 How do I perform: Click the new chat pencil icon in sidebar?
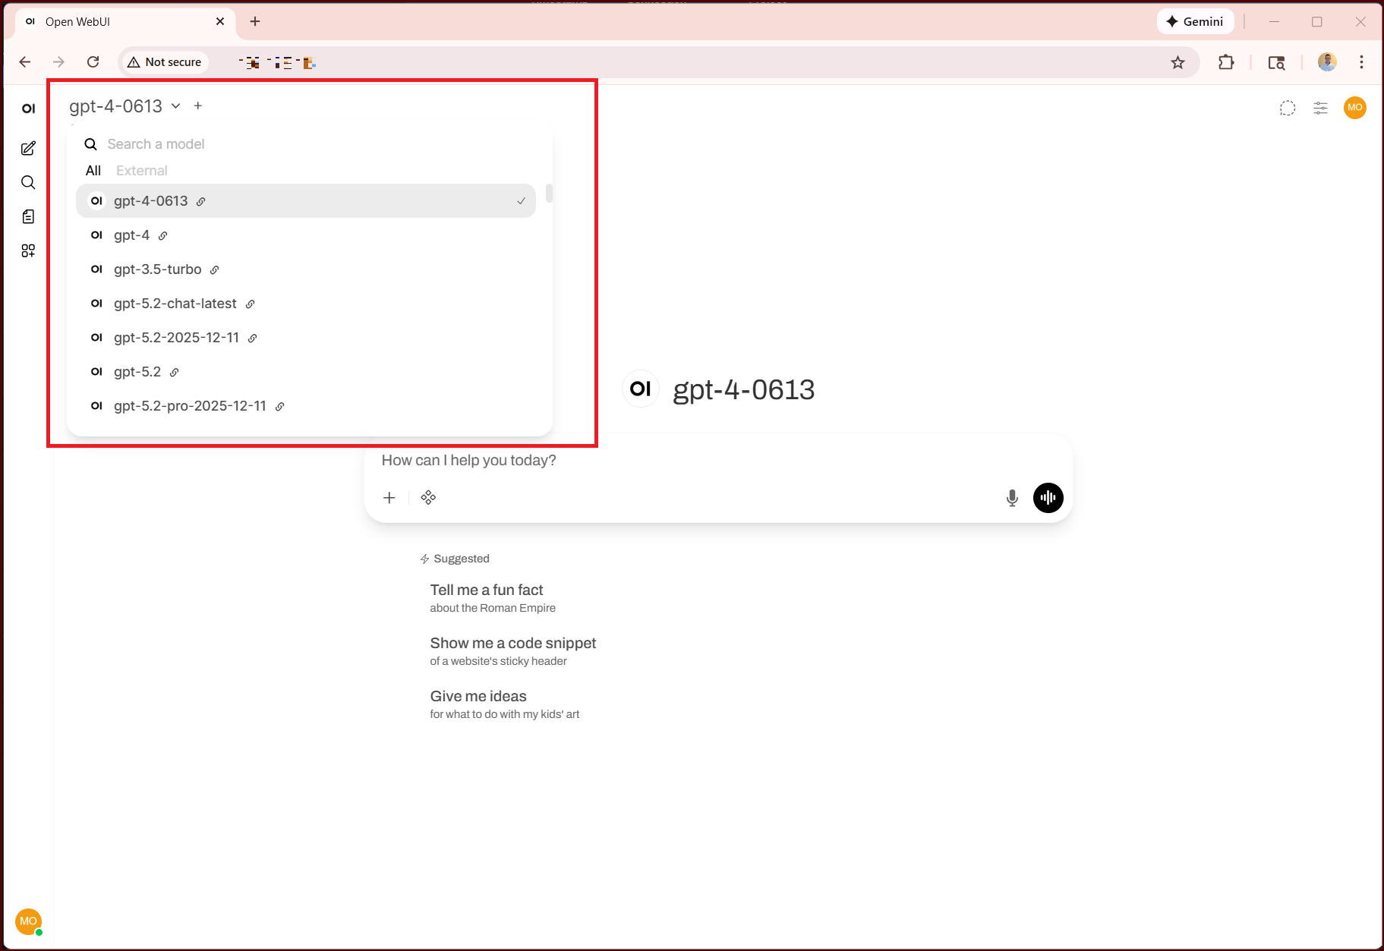[x=28, y=149]
